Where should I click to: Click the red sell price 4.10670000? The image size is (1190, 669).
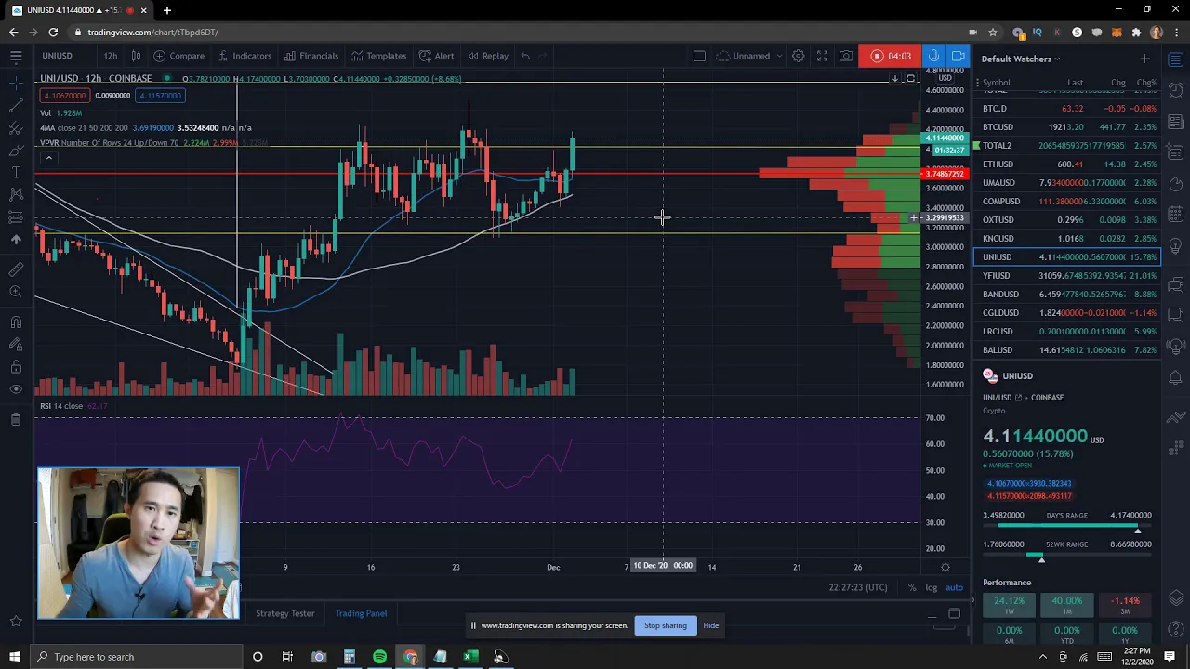(x=63, y=96)
